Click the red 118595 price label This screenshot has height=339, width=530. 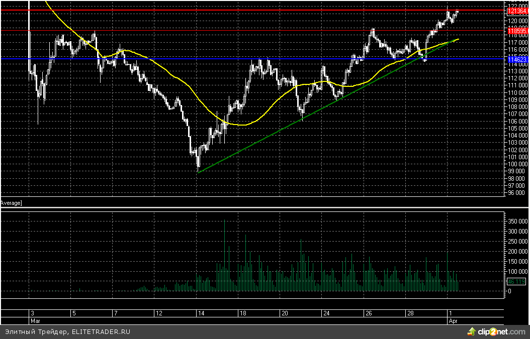[x=516, y=31]
